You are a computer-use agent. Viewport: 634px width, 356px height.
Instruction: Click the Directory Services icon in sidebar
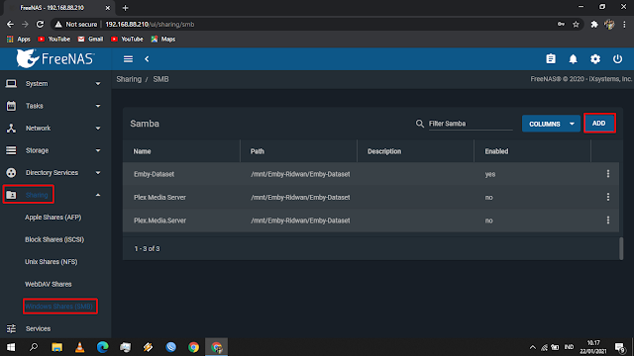pos(11,172)
